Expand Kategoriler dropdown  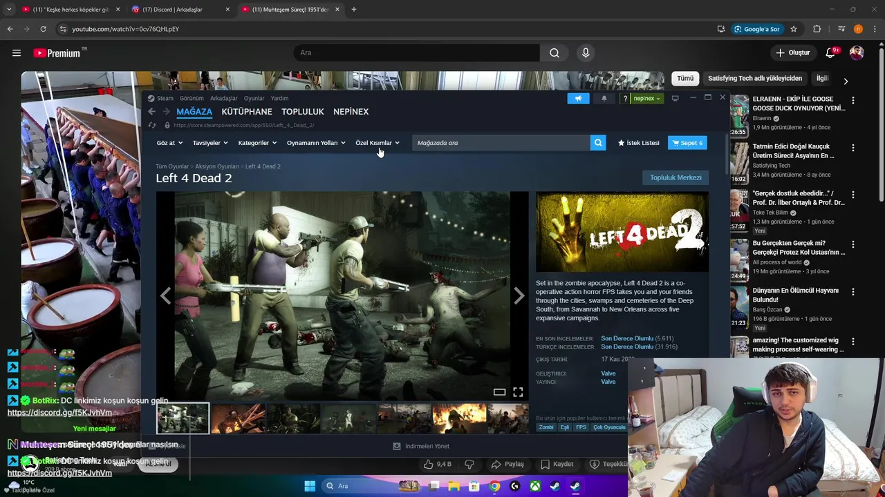(x=257, y=143)
